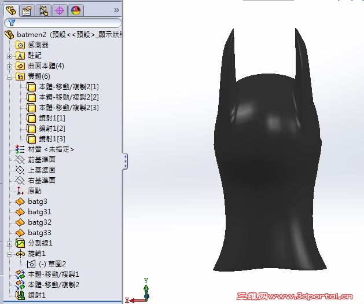Screen dimensions: 364x304
Task: Select the 註記 annotations item
Action: click(35, 55)
